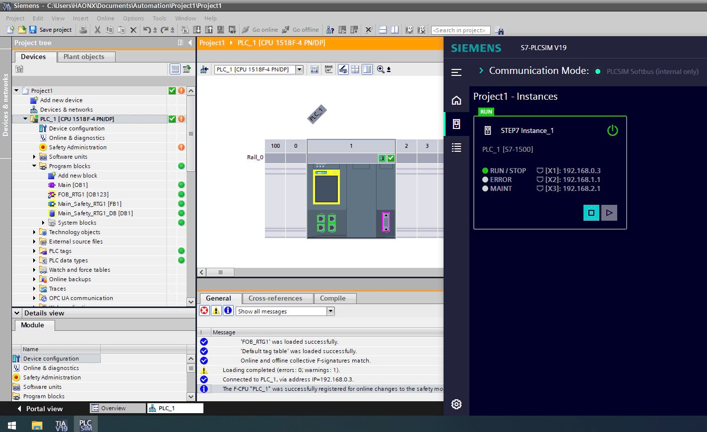Image resolution: width=707 pixels, height=432 pixels.
Task: Open PLCSIM home page icon
Action: (x=456, y=101)
